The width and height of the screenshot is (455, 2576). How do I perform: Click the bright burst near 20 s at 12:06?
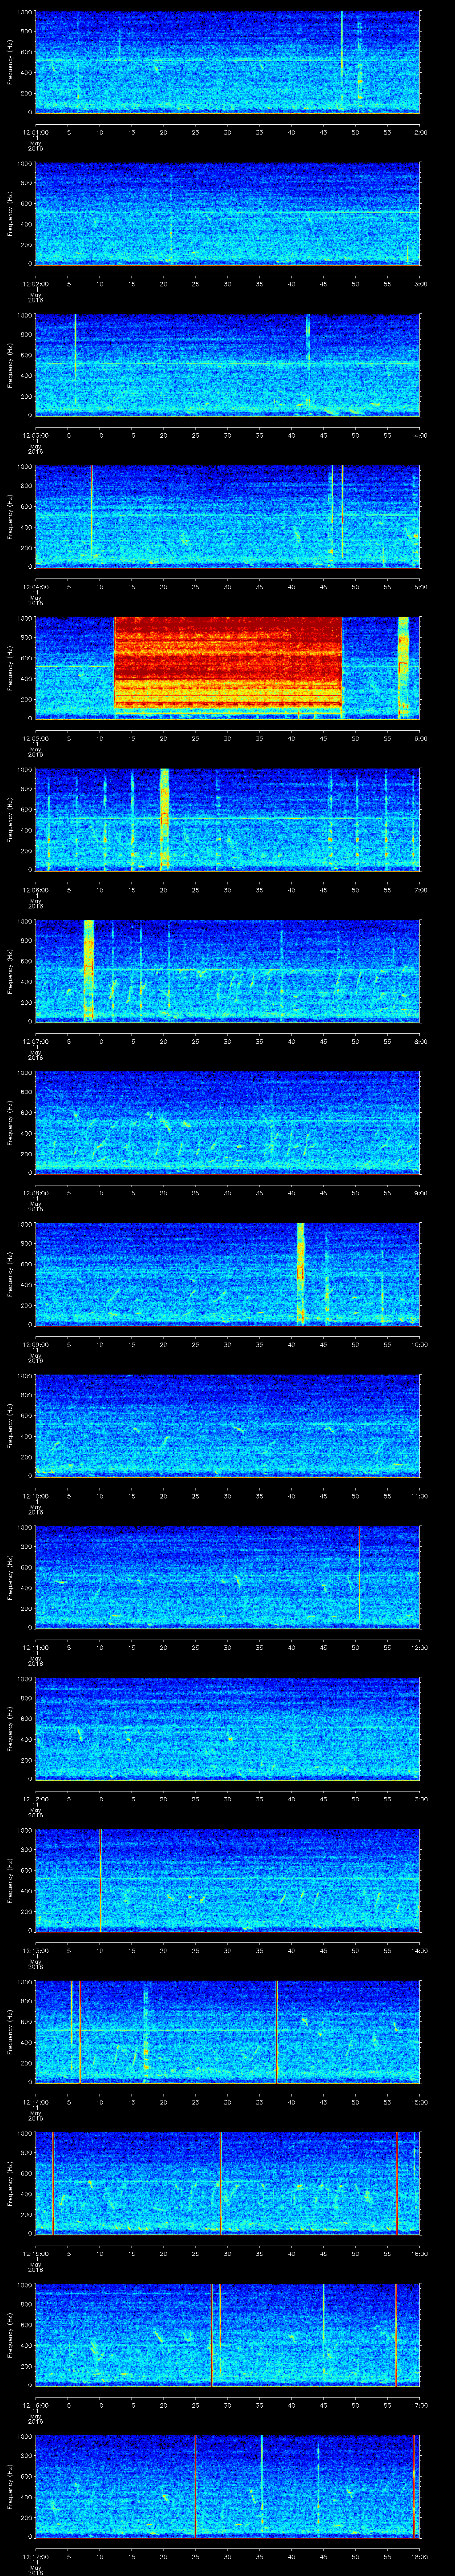pos(164,819)
